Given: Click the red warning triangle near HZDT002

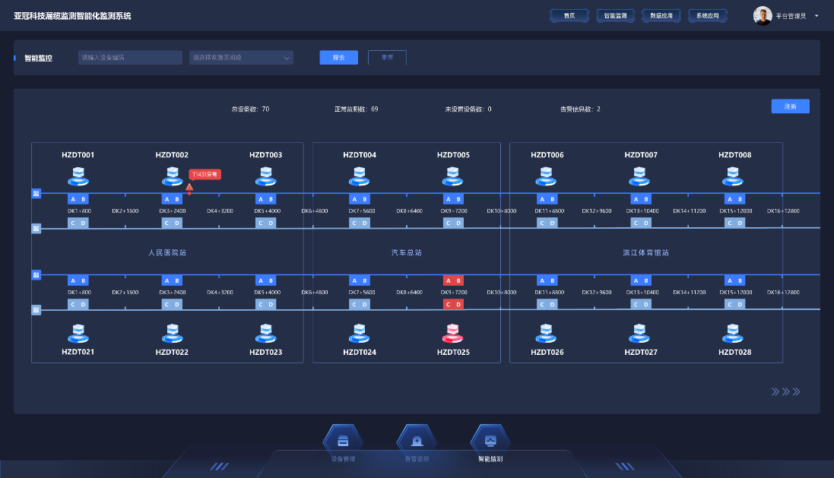Looking at the screenshot, I should [189, 187].
